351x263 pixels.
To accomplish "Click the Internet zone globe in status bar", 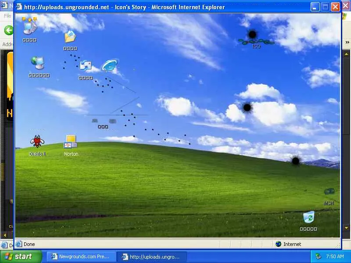I will [278, 244].
